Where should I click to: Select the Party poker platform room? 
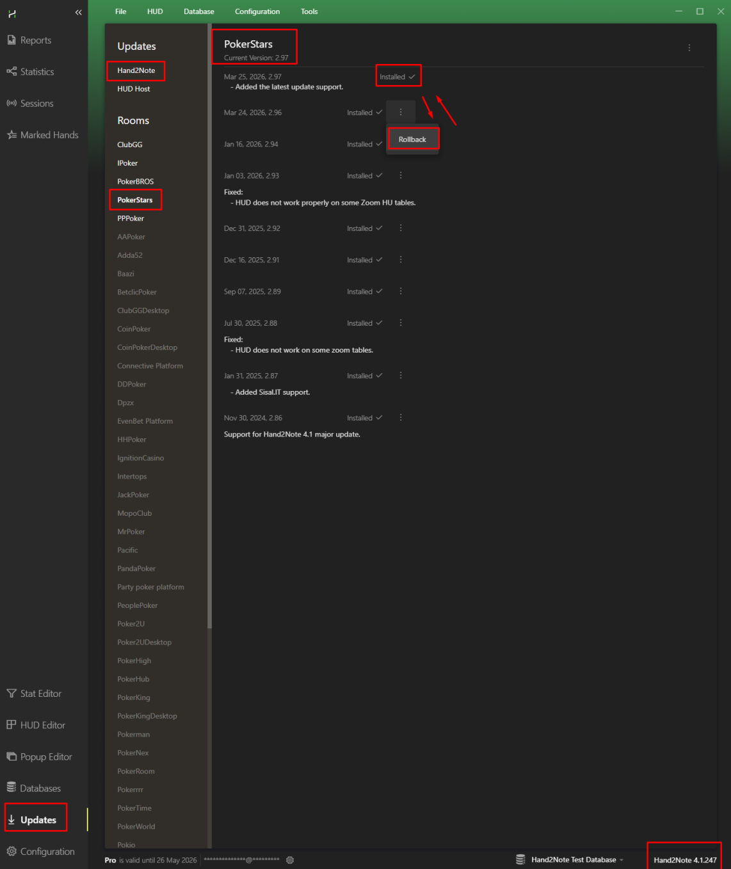tap(151, 587)
